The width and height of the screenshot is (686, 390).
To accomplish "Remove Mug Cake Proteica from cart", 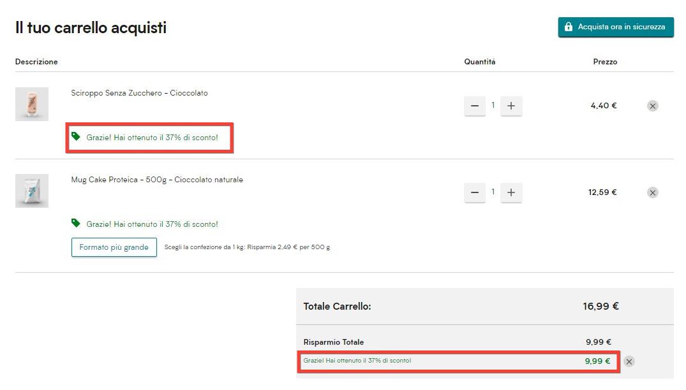I will (652, 192).
